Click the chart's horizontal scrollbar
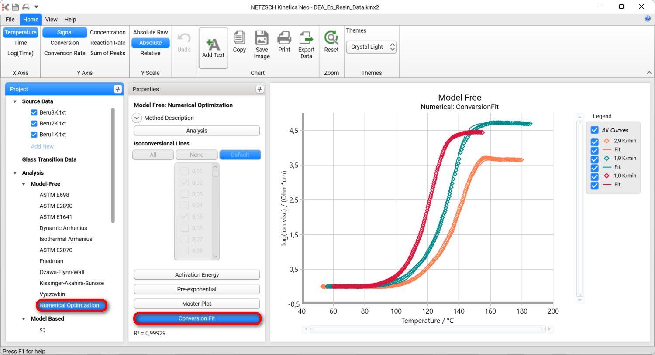The height and width of the screenshot is (355, 655). coord(427,329)
